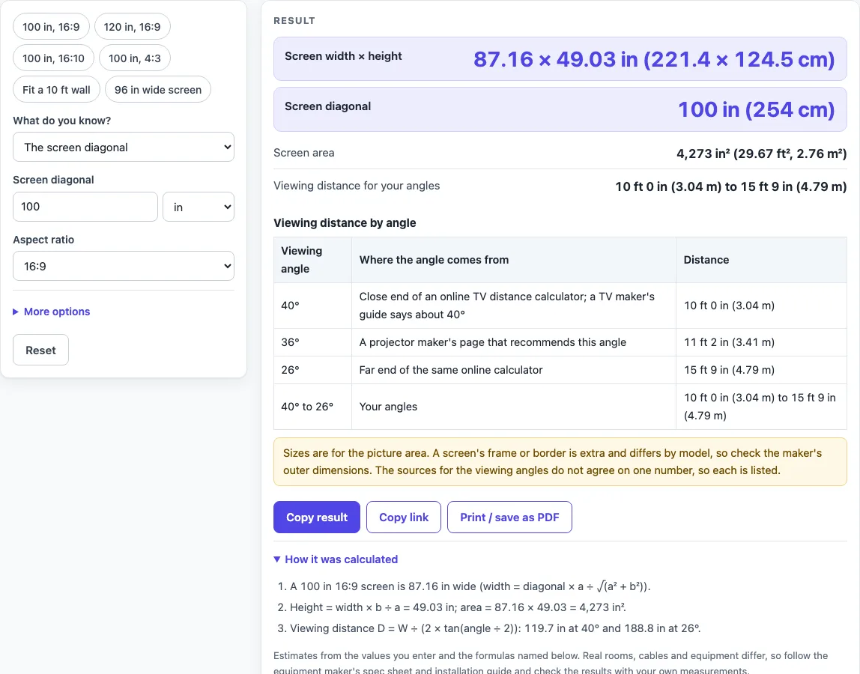Apply the "100 in, 16:10" preset
This screenshot has width=860, height=674.
[x=53, y=58]
